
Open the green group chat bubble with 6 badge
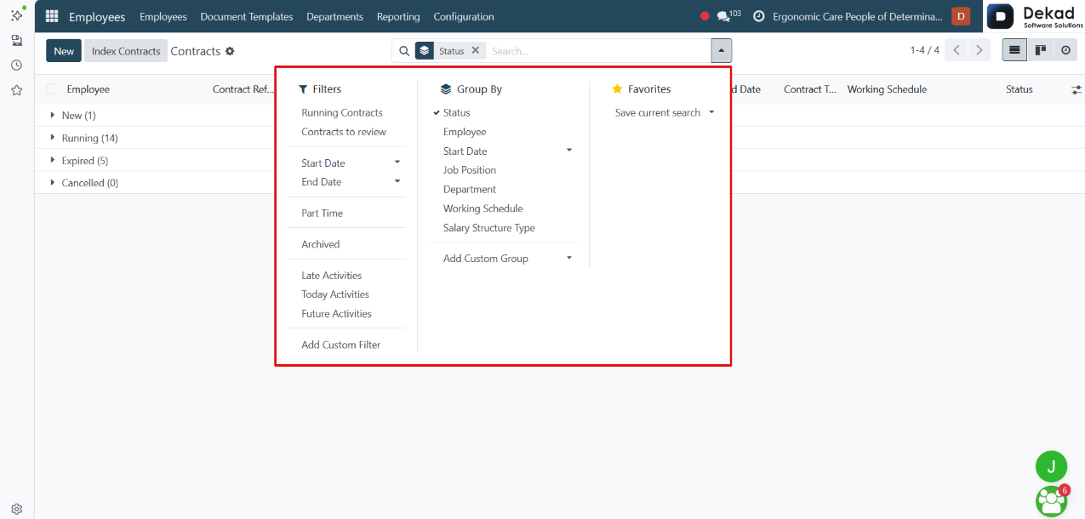(x=1052, y=500)
